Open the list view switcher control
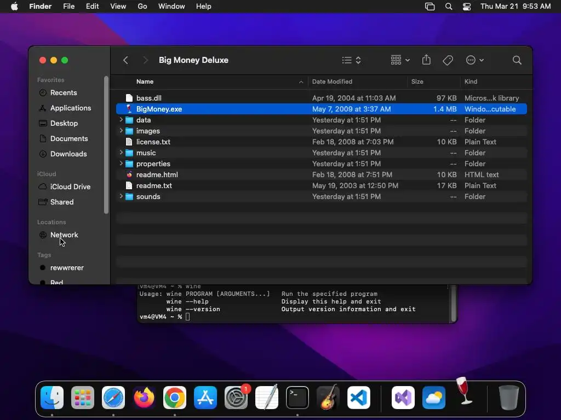This screenshot has height=420, width=561. [x=351, y=60]
